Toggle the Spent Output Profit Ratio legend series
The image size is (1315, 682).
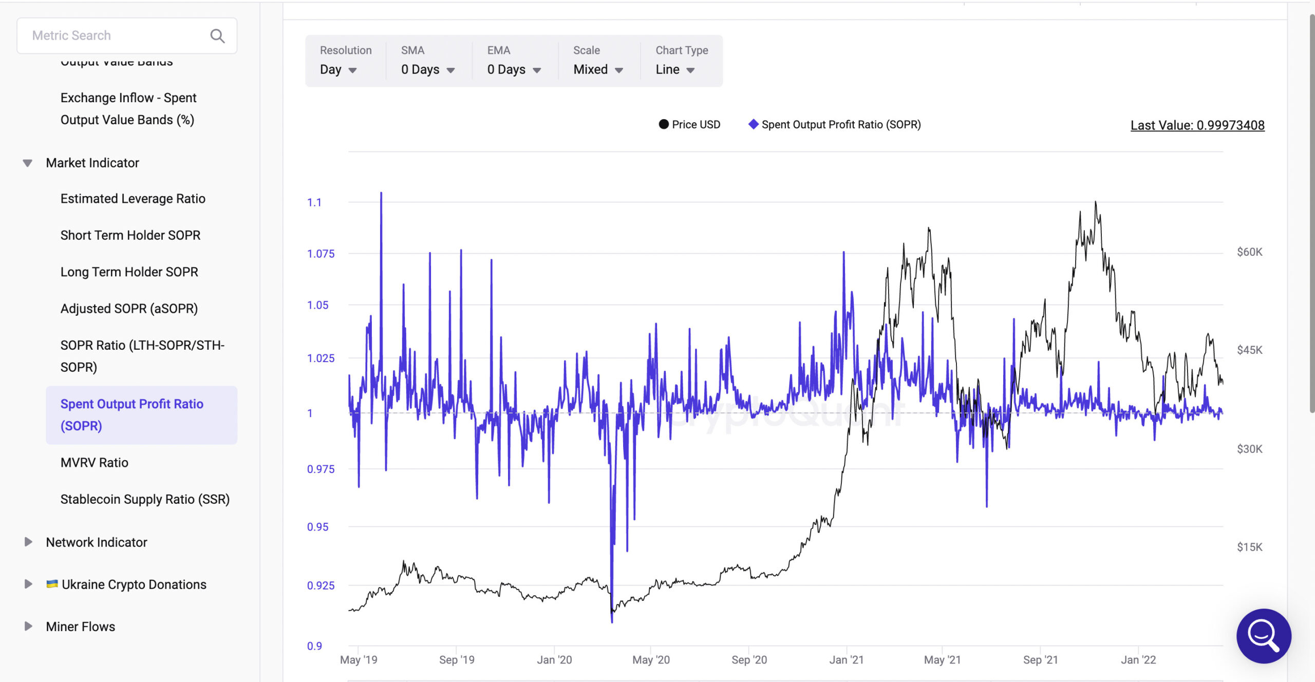coord(835,124)
